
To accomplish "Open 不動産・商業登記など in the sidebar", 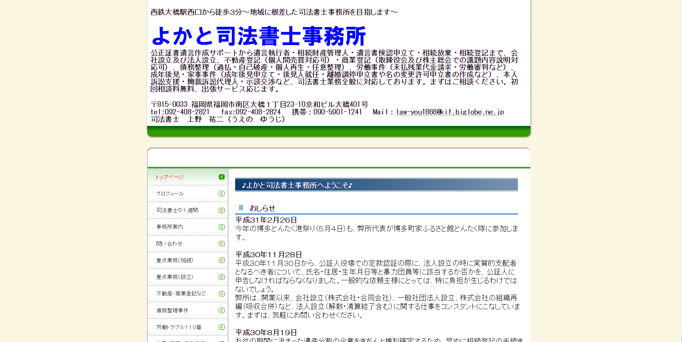I will click(181, 294).
